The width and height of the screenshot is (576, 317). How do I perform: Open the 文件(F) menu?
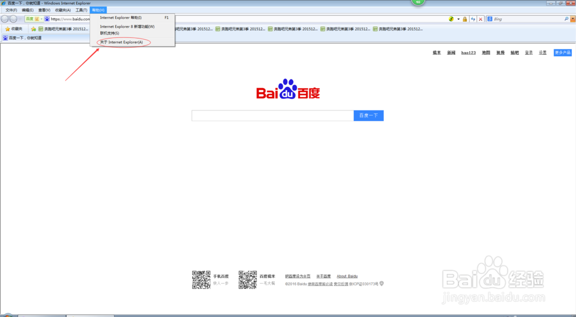point(12,10)
